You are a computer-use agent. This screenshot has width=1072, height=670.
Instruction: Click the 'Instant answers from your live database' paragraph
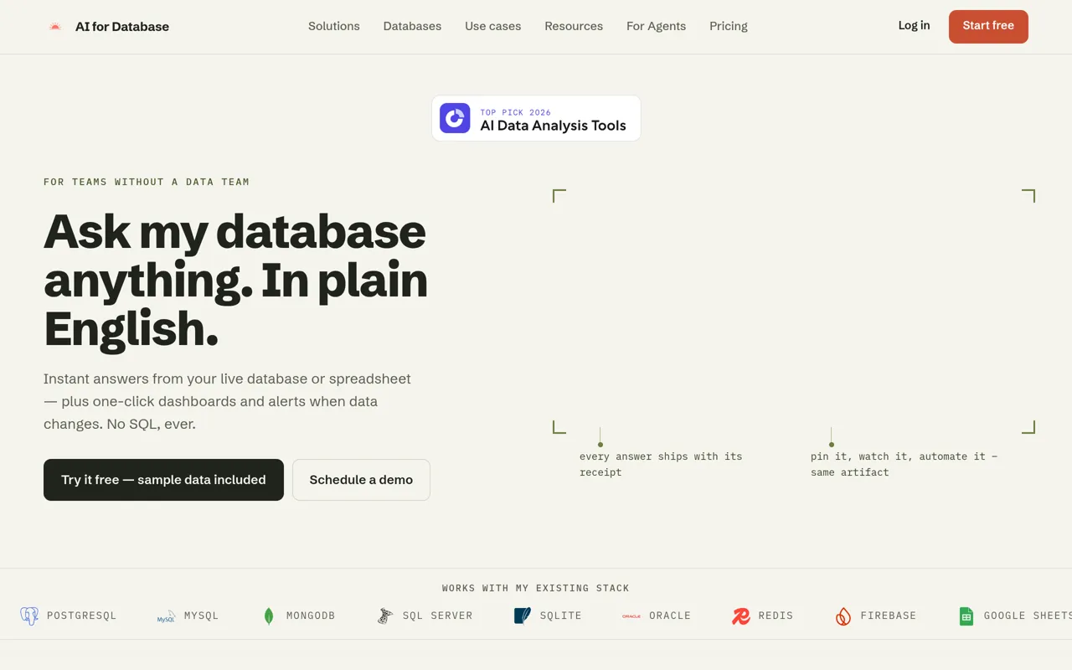coord(227,401)
